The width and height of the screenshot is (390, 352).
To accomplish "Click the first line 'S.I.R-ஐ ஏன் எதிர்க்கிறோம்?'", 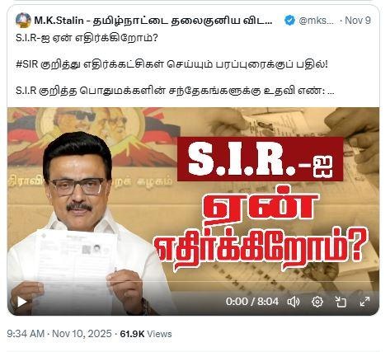I will click(x=87, y=38).
